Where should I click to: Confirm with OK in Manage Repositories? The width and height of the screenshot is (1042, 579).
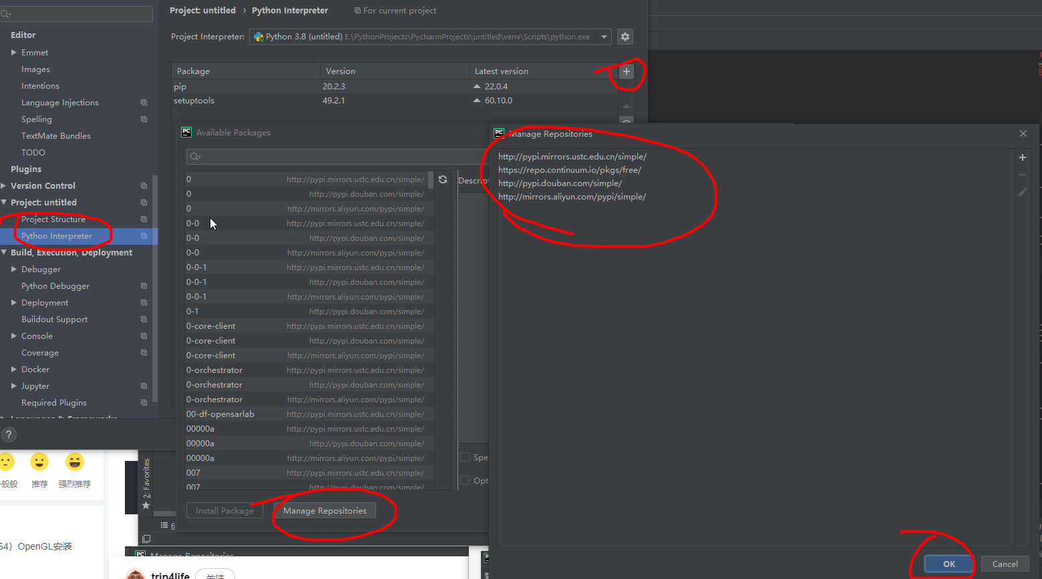click(948, 564)
